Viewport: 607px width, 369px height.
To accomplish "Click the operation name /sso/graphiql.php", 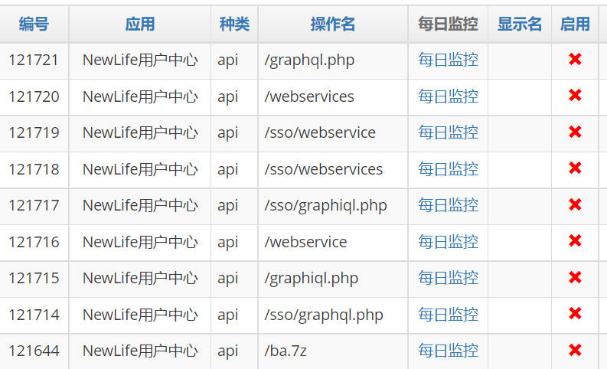I will [325, 206].
